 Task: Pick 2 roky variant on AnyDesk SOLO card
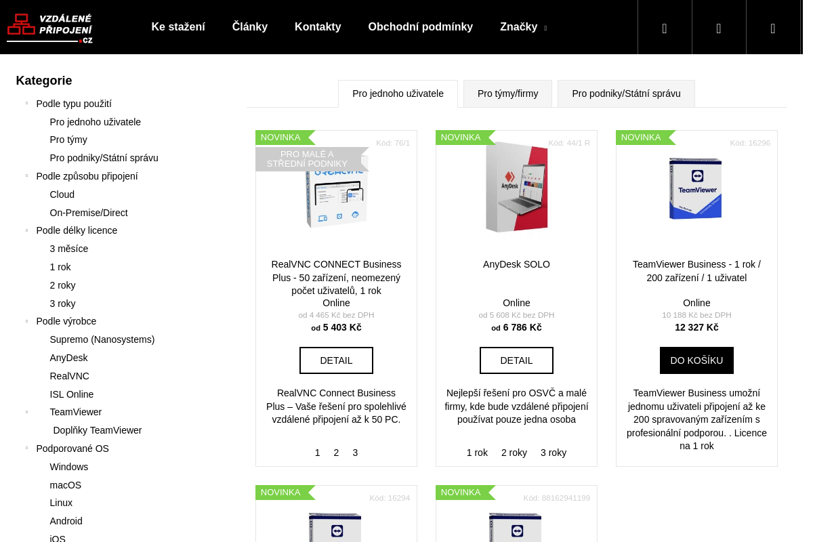click(514, 453)
